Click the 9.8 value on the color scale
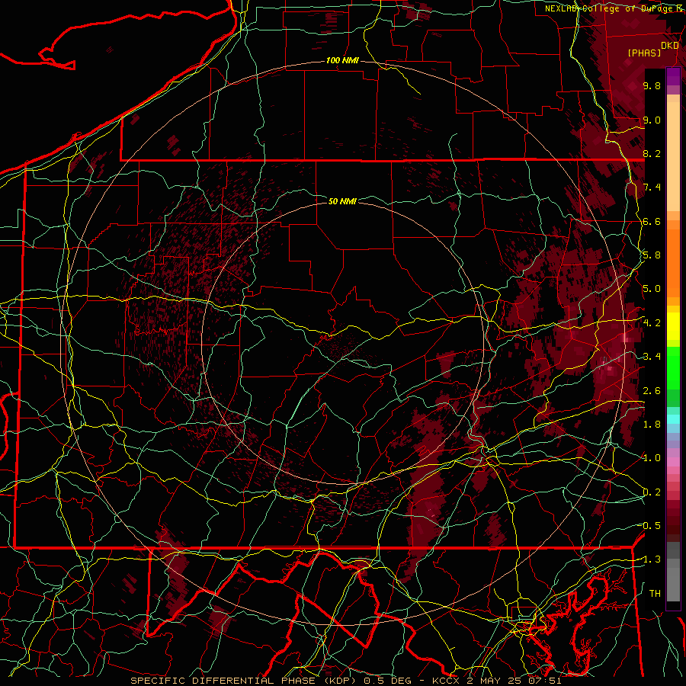 click(652, 85)
